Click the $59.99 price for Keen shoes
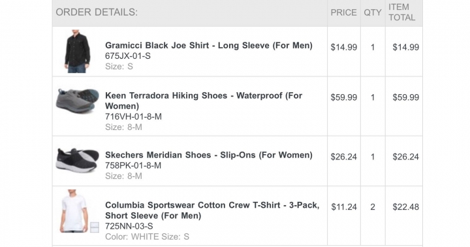 pyautogui.click(x=344, y=97)
